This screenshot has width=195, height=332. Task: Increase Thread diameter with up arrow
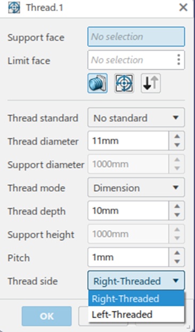pos(177,136)
